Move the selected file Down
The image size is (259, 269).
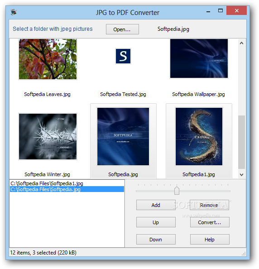pyautogui.click(x=156, y=239)
